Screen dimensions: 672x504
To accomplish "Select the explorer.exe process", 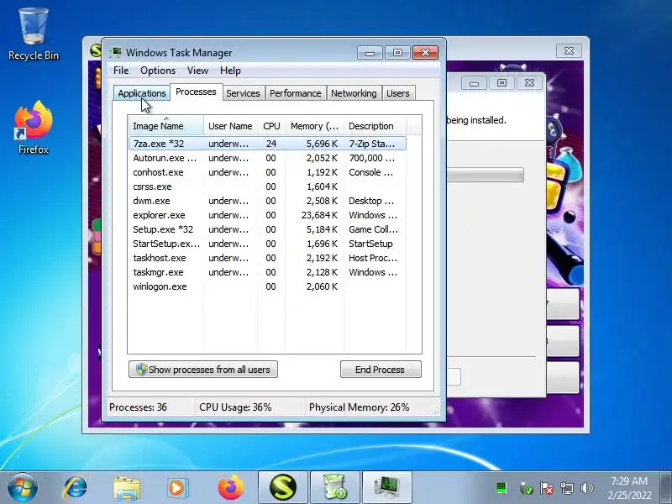I will click(267, 215).
